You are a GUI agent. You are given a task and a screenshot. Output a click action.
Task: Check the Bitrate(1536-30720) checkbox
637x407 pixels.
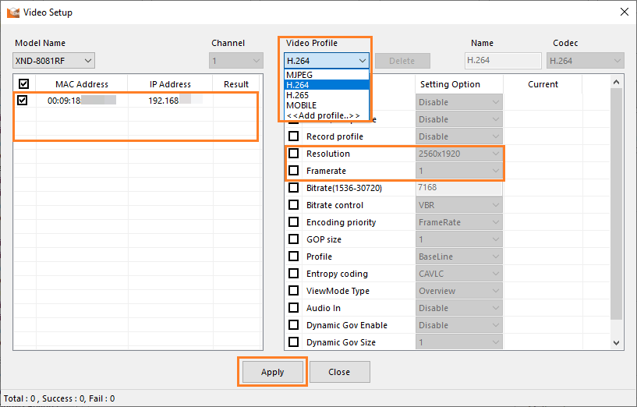coord(293,188)
